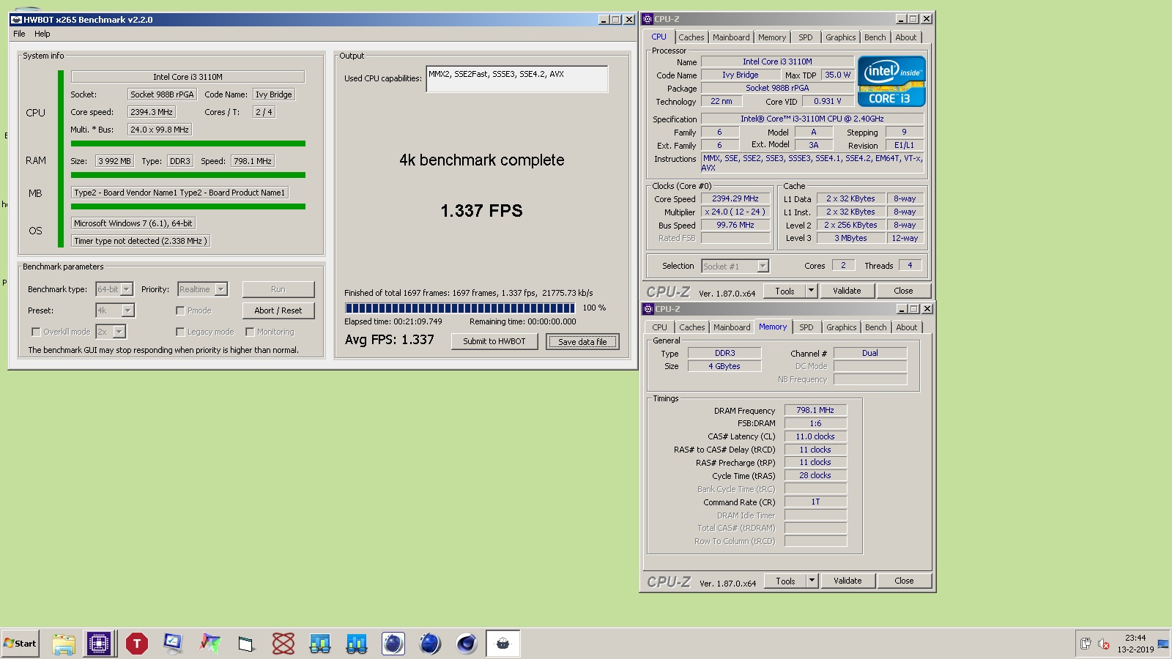1172x659 pixels.
Task: Click the Tools button in the CPU-Z CPU window
Action: point(785,291)
